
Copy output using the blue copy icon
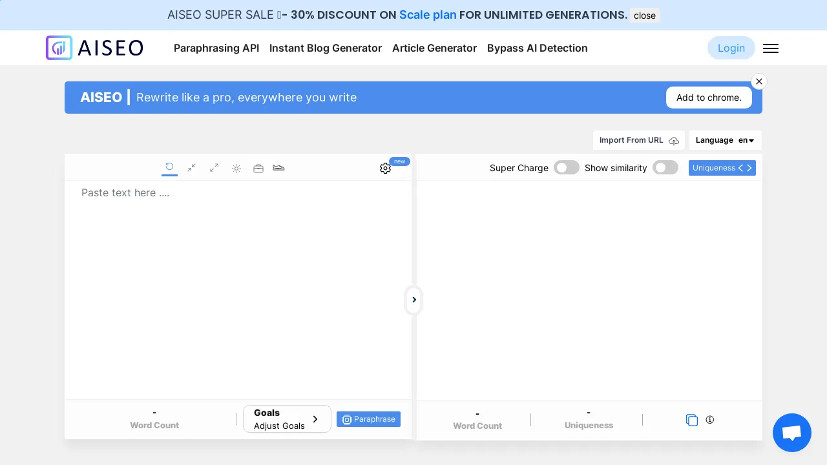tap(692, 420)
